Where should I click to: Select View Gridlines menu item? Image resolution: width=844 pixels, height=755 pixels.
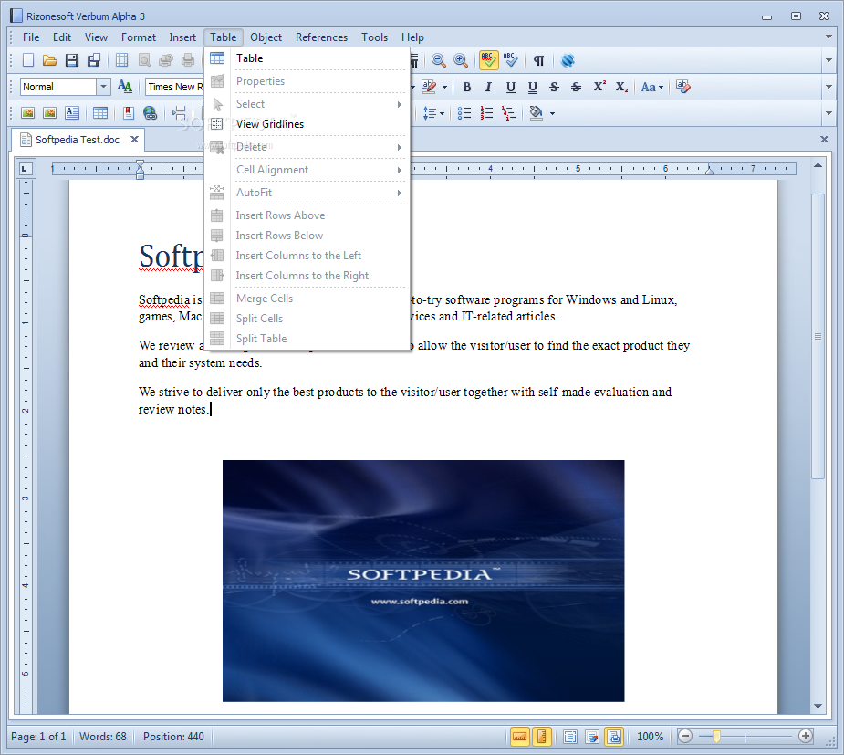(x=307, y=124)
